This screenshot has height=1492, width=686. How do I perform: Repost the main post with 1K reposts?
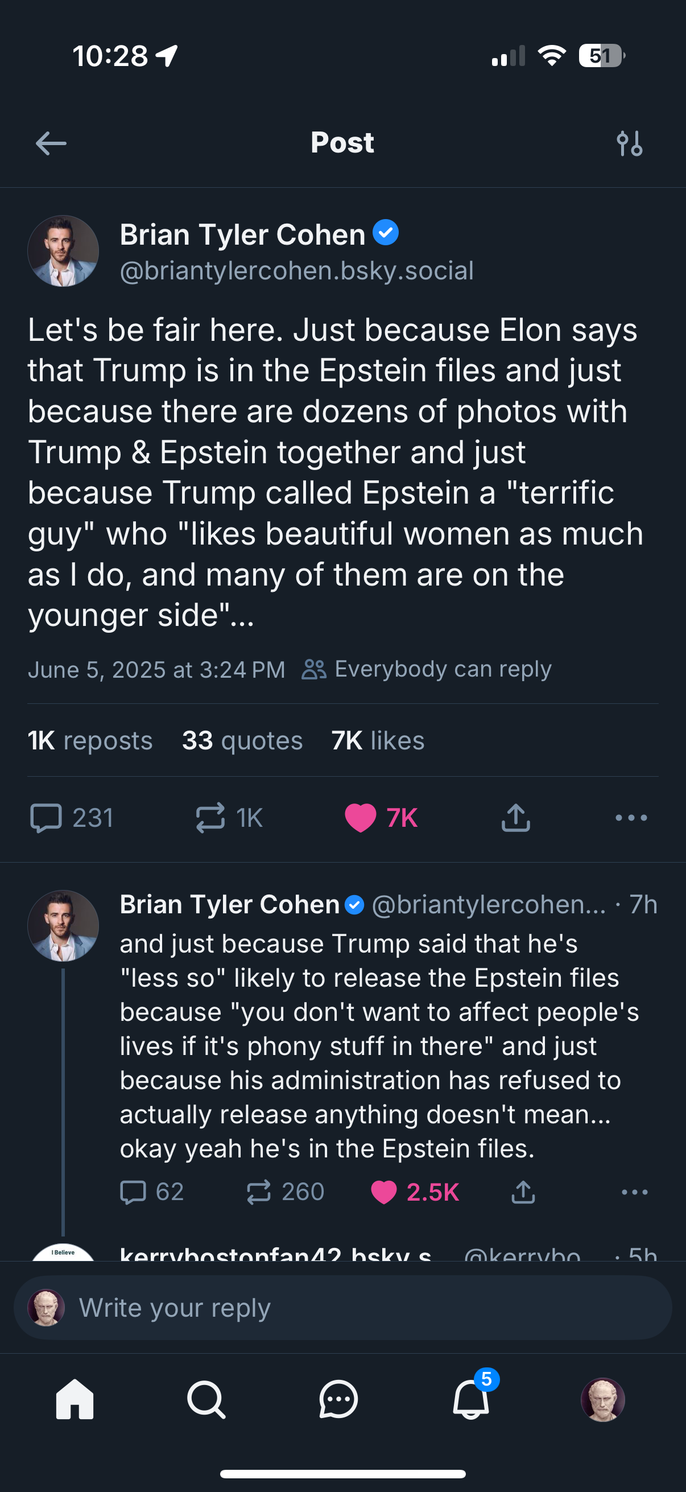210,818
